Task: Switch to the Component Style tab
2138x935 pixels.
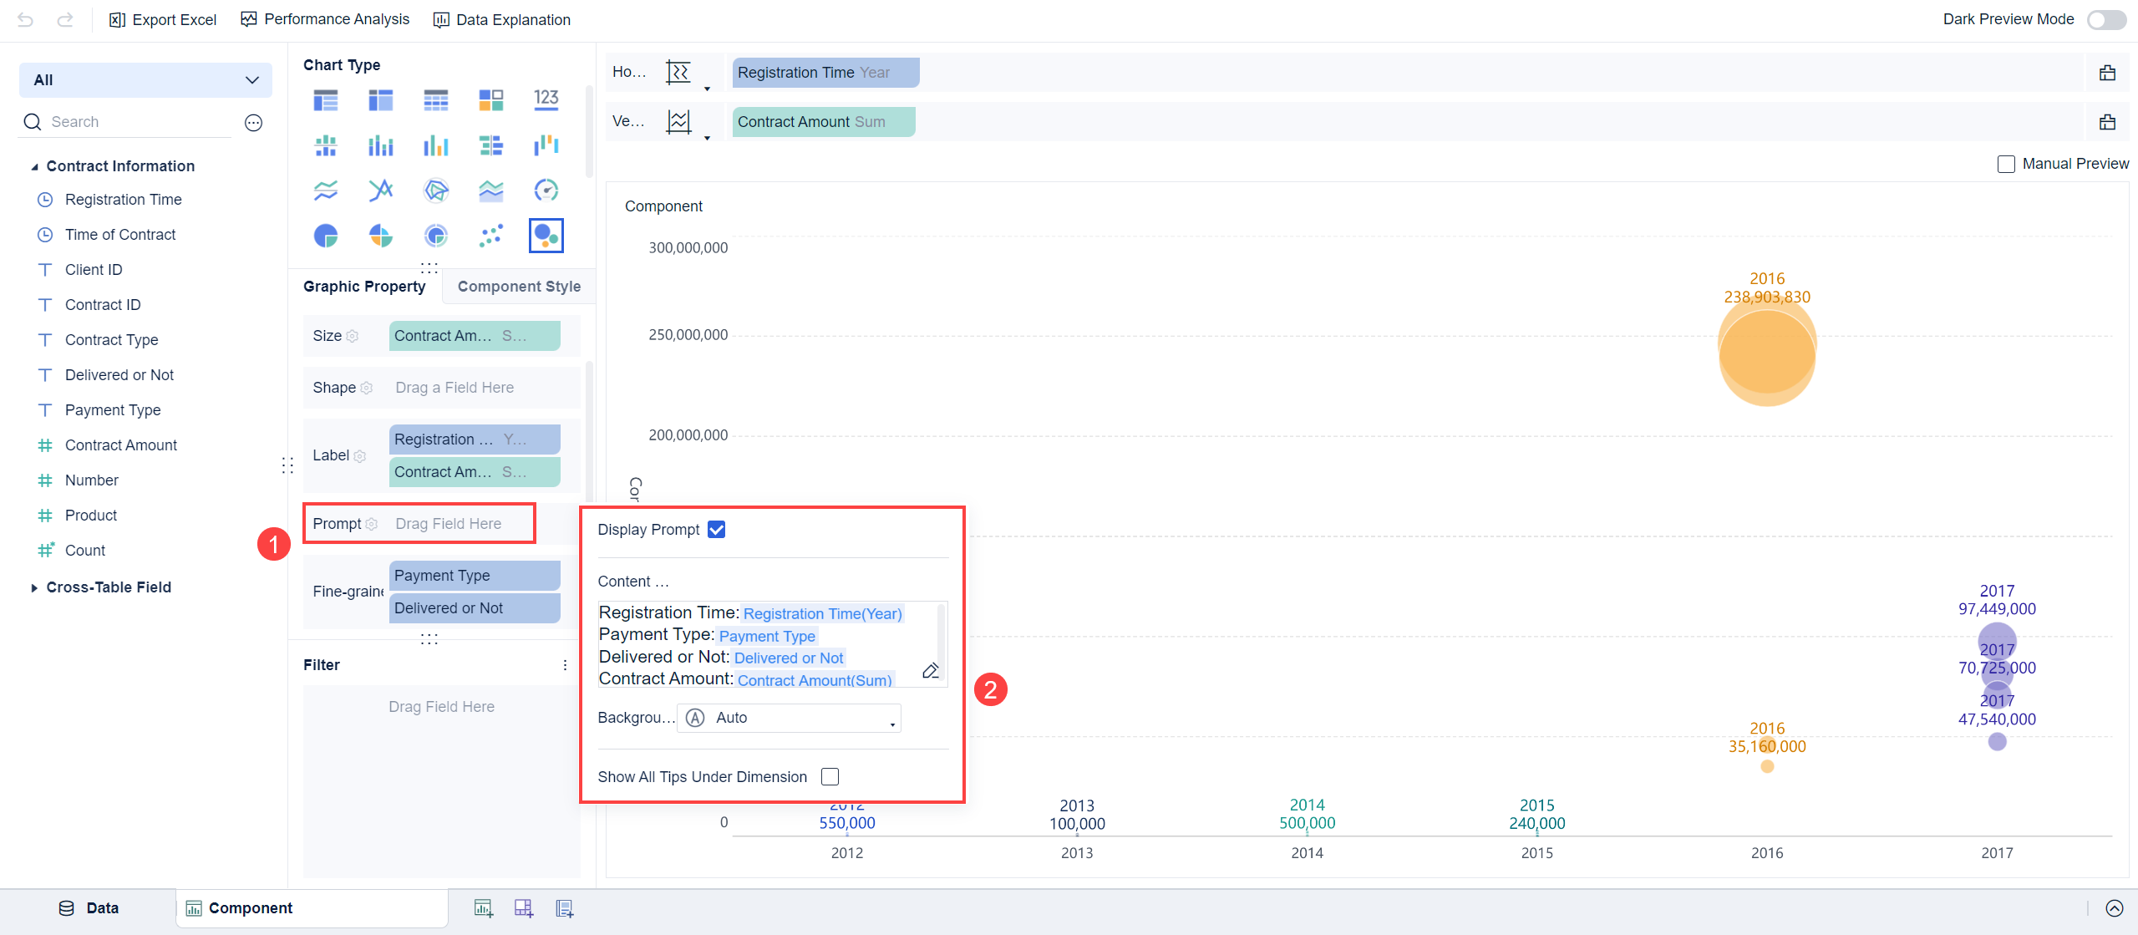Action: [519, 287]
